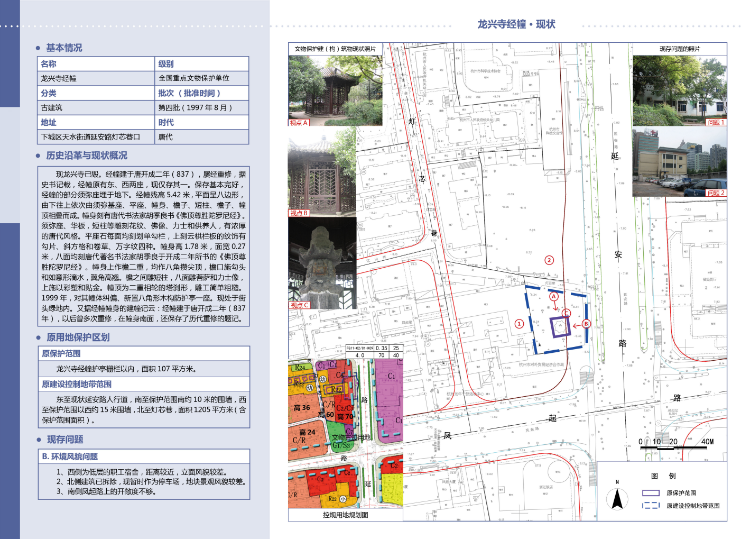
Task: Click circled marker 1 on the map
Action: [519, 324]
